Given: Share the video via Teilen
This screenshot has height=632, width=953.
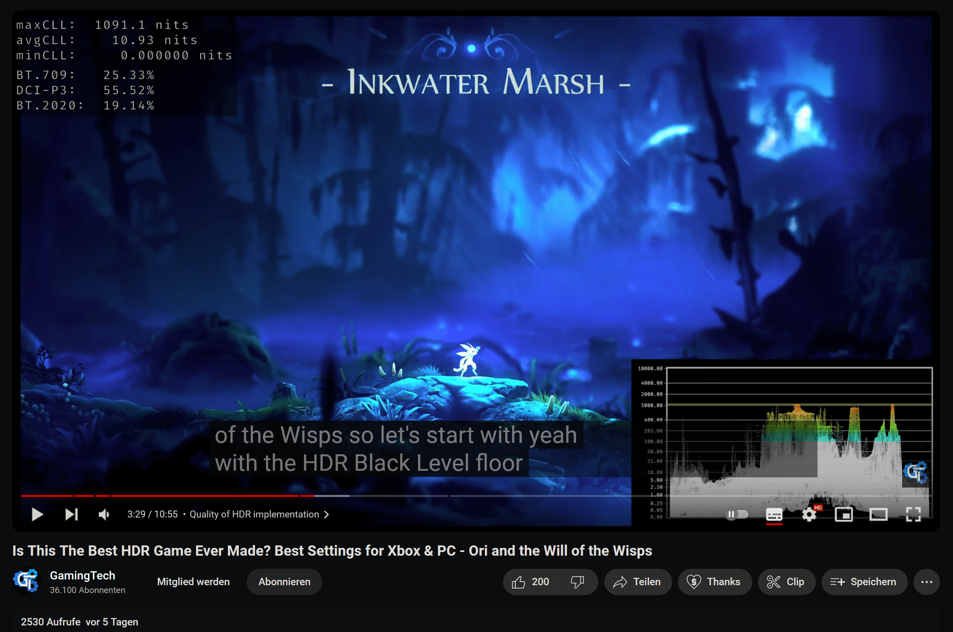Looking at the screenshot, I should 637,582.
